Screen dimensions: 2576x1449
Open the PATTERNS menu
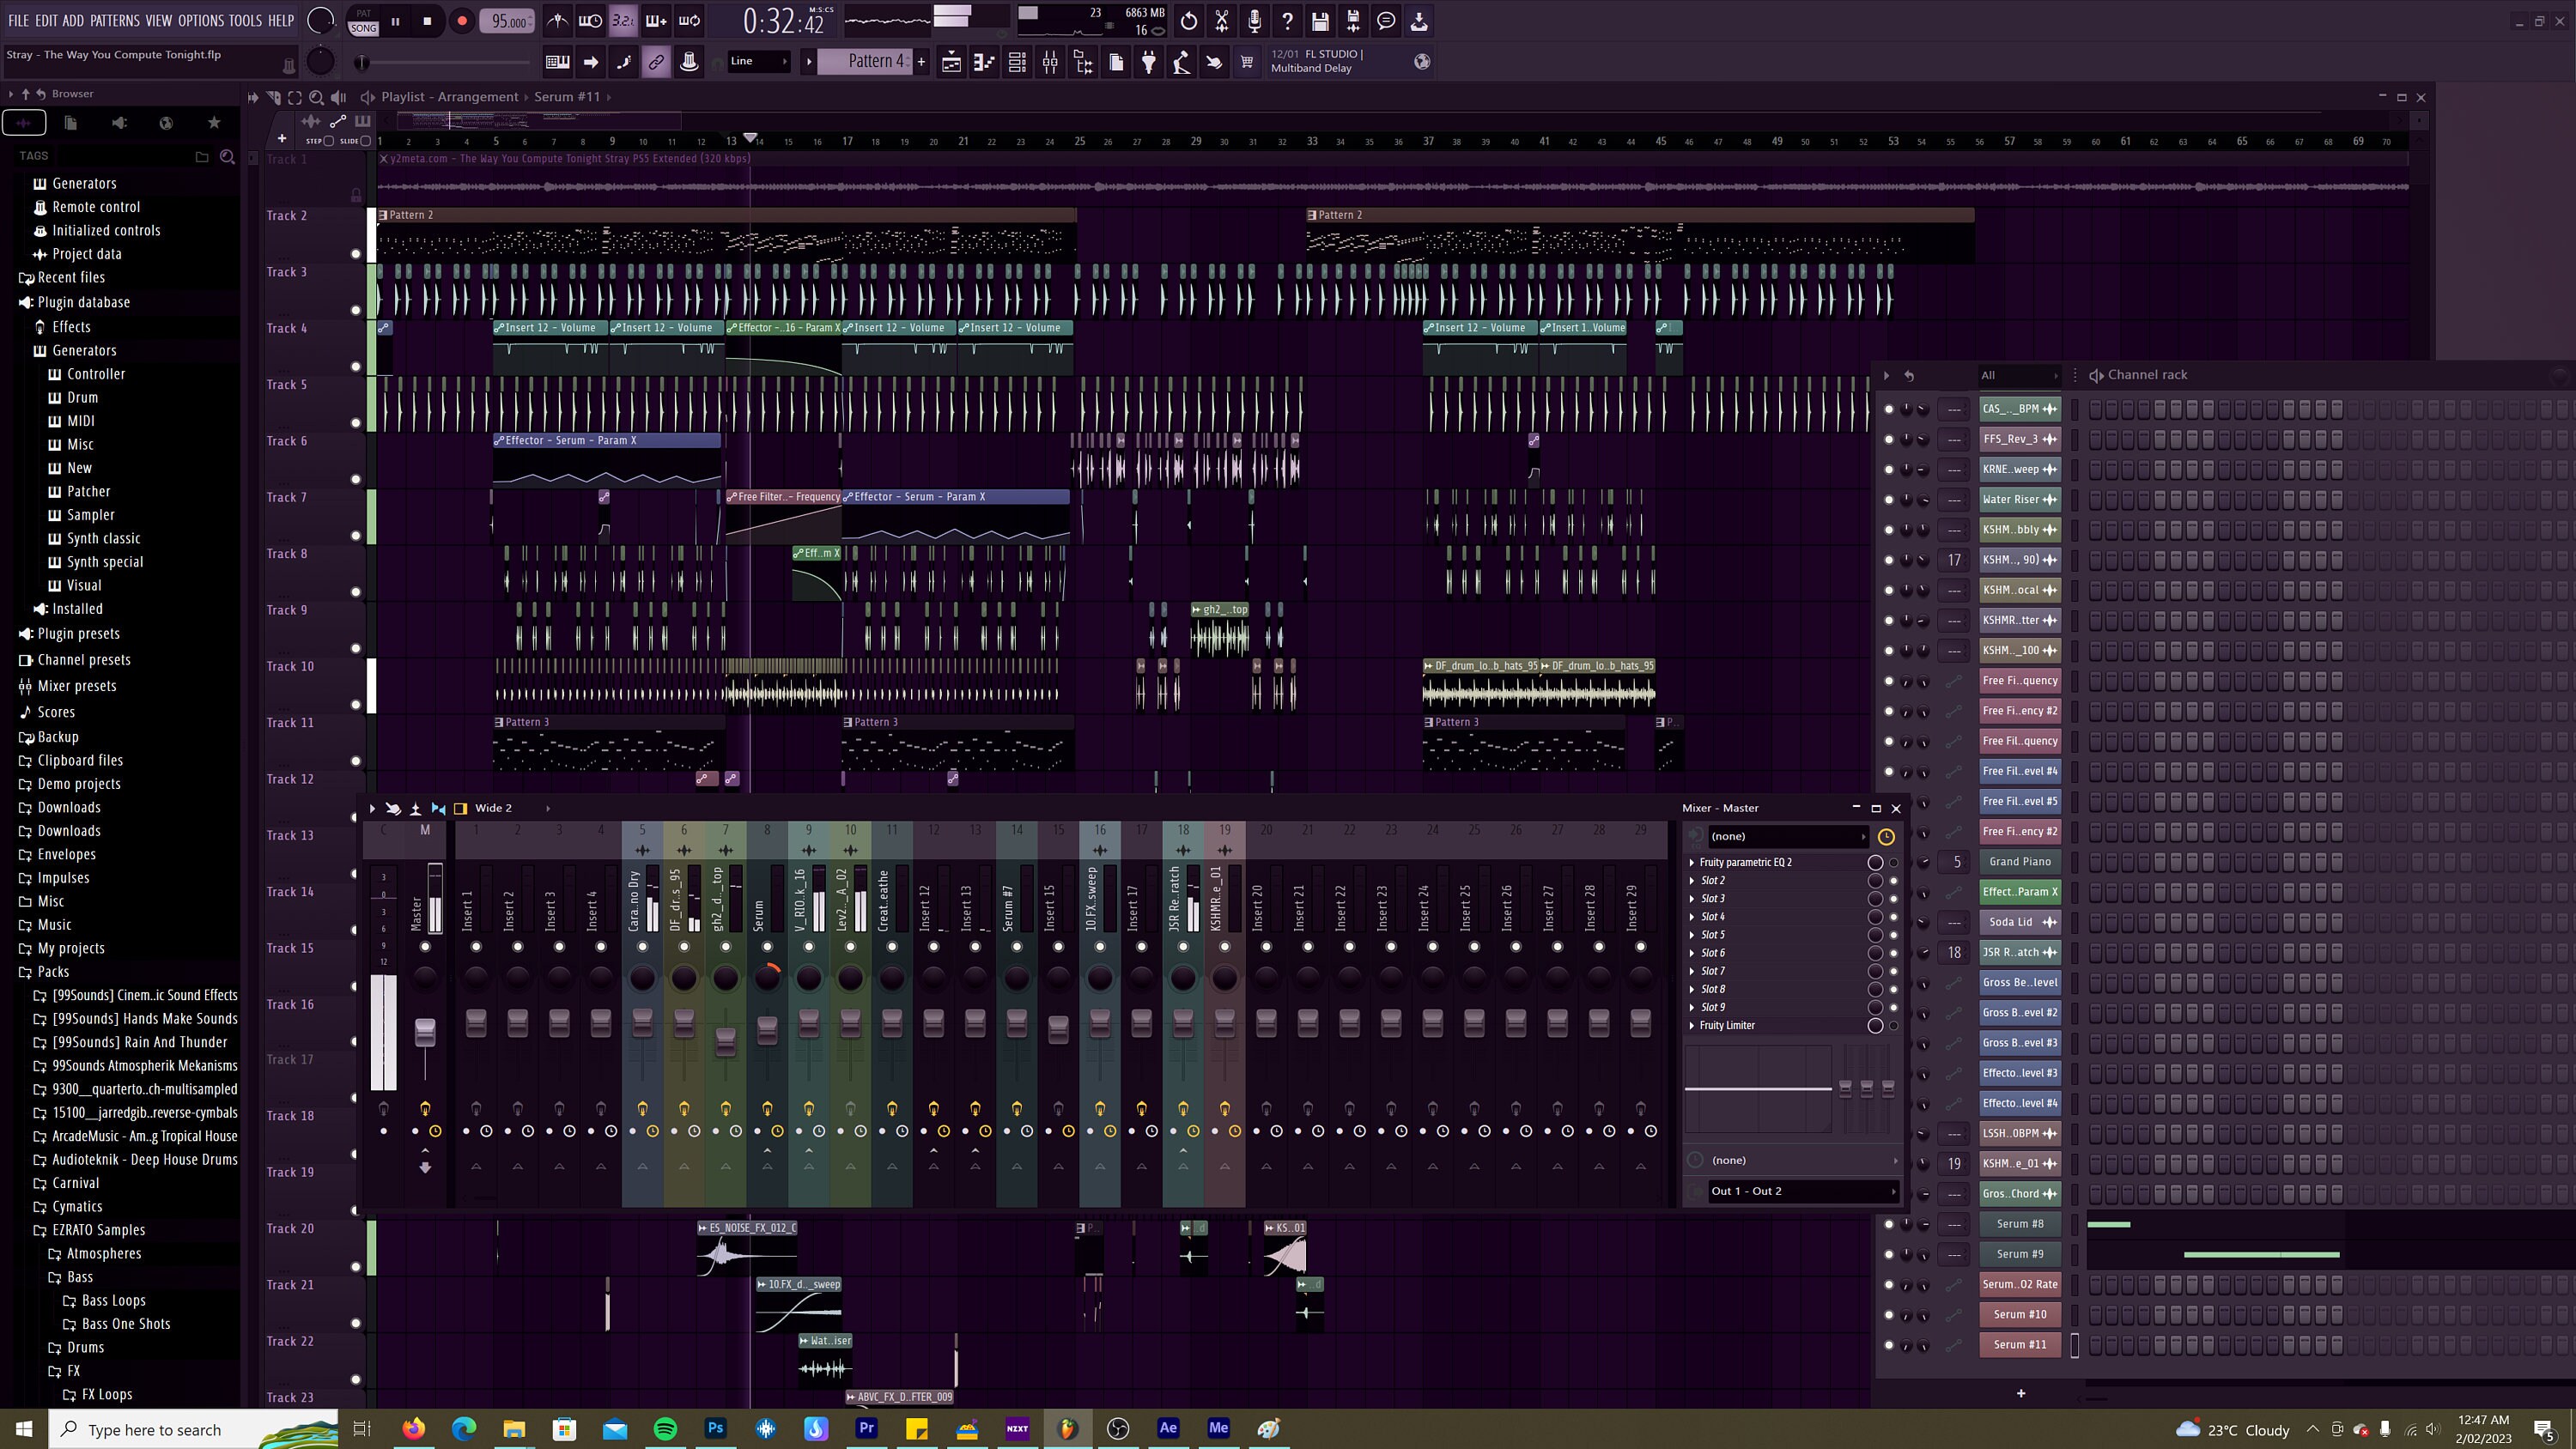(x=115, y=20)
